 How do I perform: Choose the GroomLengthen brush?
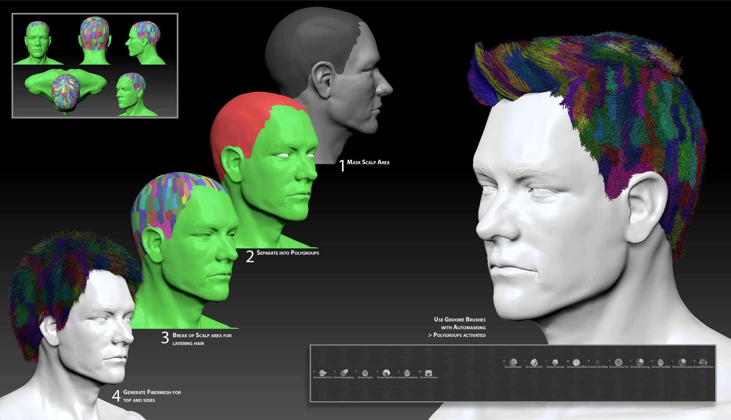click(x=344, y=373)
